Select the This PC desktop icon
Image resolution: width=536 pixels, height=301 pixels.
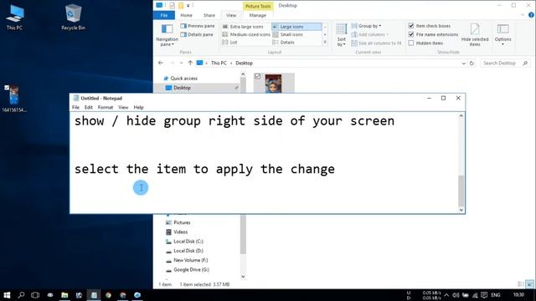tap(14, 17)
